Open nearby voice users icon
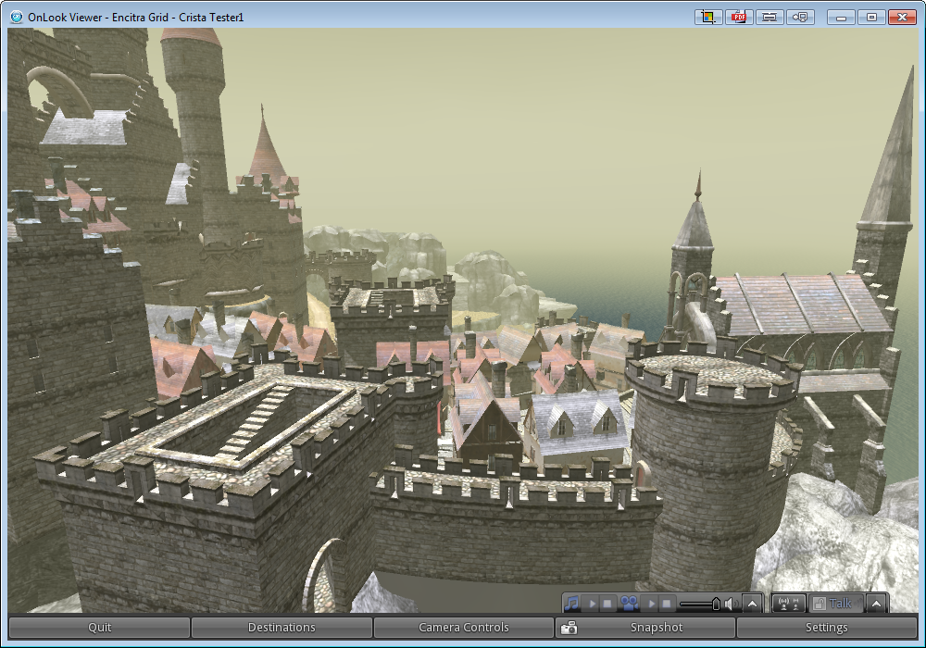The width and height of the screenshot is (926, 648). click(789, 604)
